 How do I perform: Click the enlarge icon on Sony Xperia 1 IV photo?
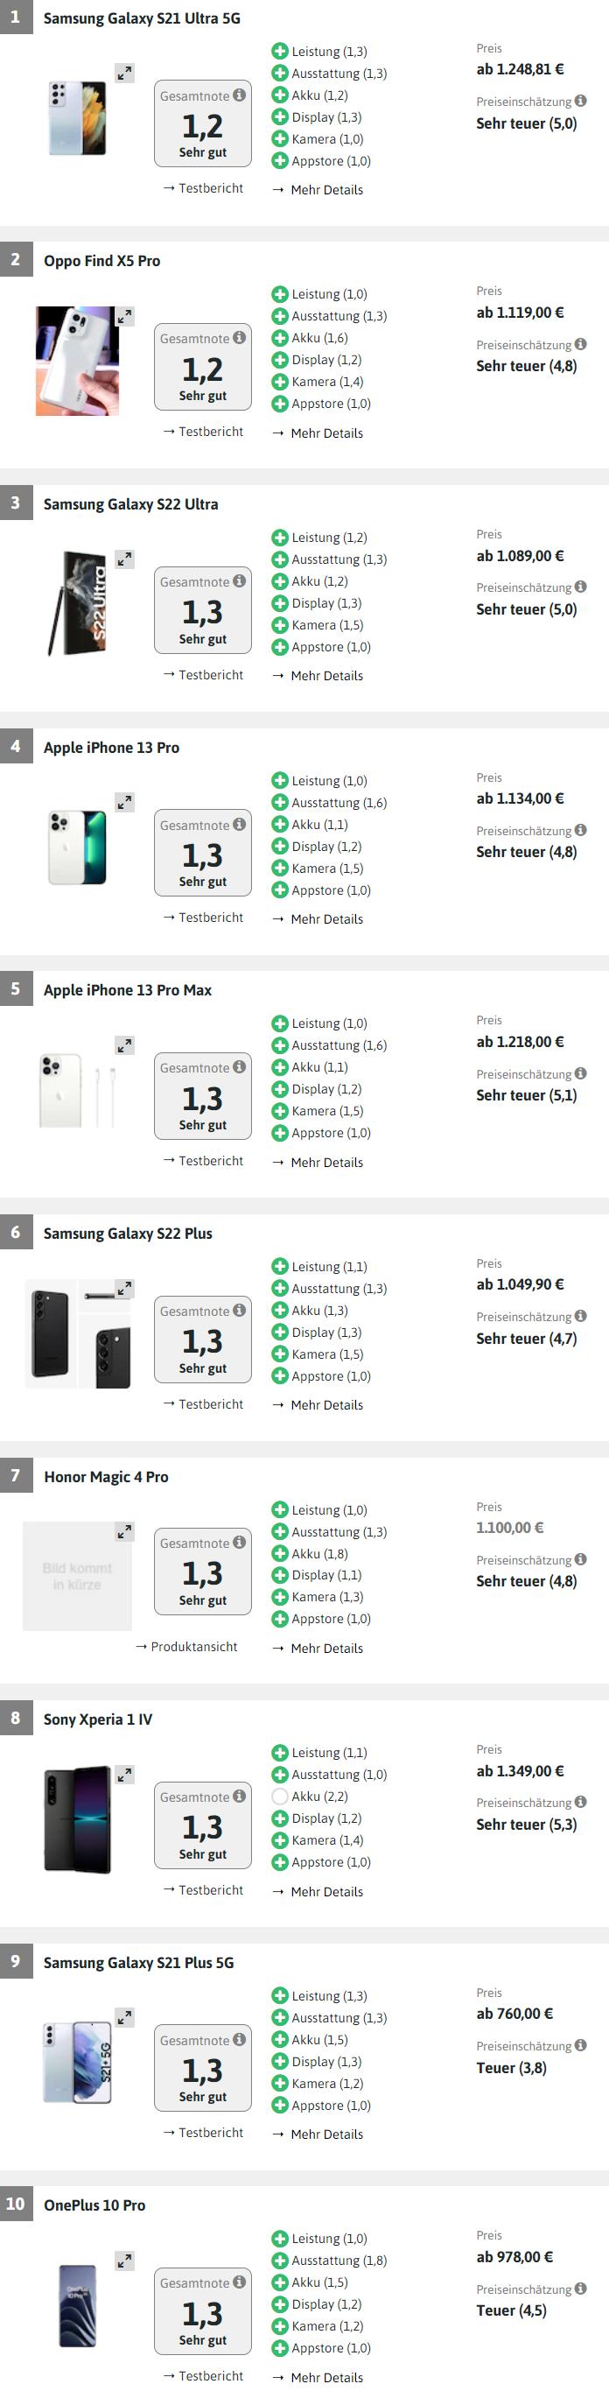click(x=126, y=1774)
